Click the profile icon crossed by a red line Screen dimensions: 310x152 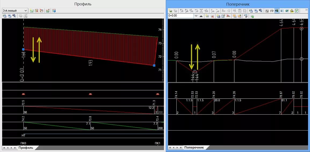pyautogui.click(x=37, y=10)
